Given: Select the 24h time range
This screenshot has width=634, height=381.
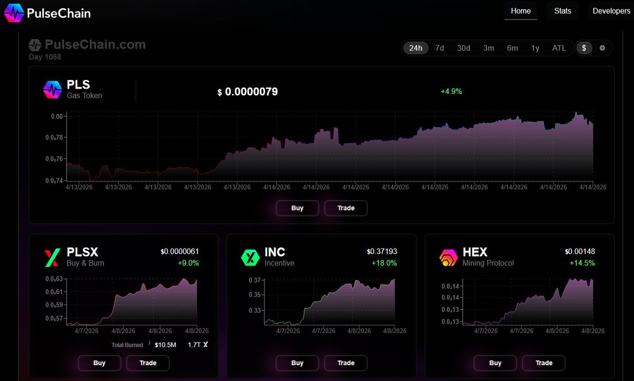Looking at the screenshot, I should (x=416, y=48).
